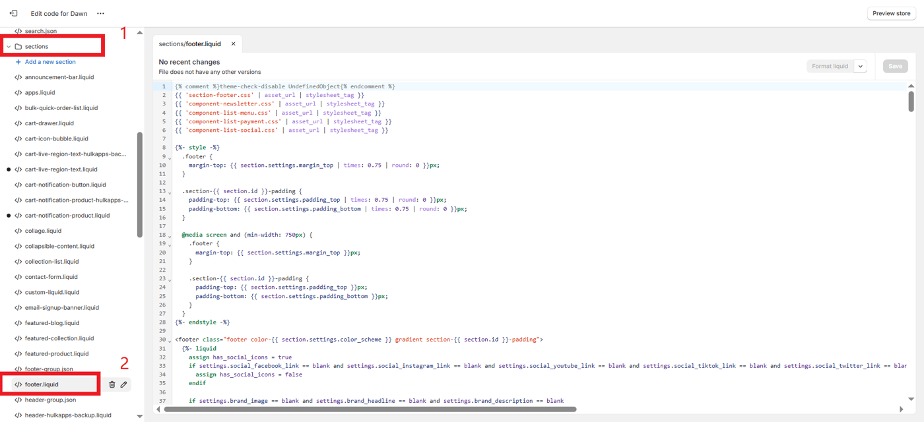Open cart-live-region-text.liquid file
The height and width of the screenshot is (422, 924).
pos(61,169)
